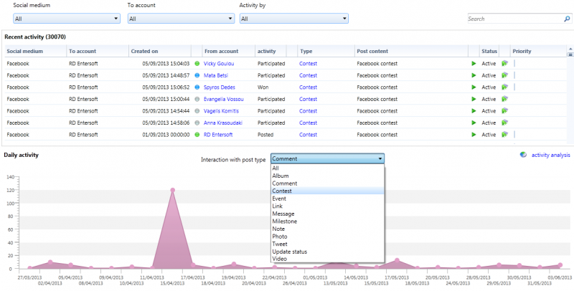Click green status dot beside Vicky Goulou
574x291 pixels.
point(197,64)
